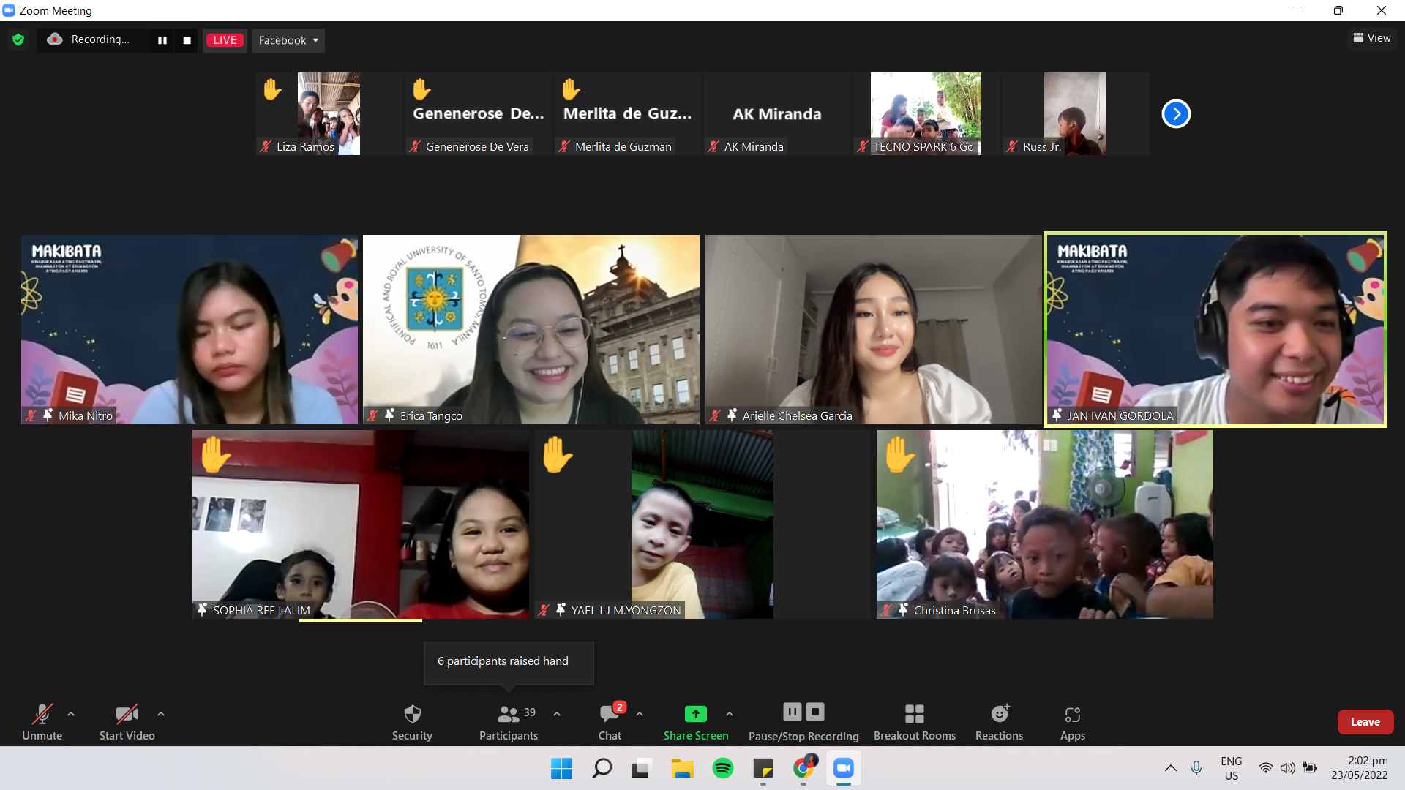1405x790 pixels.
Task: Open Spotify from the taskbar
Action: [x=723, y=769]
